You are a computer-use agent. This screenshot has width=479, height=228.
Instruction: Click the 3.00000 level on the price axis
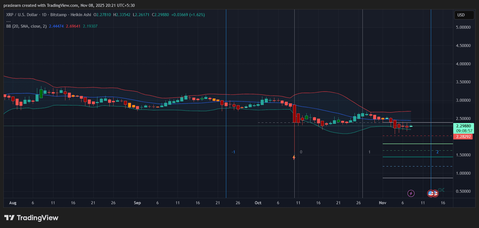click(463, 100)
